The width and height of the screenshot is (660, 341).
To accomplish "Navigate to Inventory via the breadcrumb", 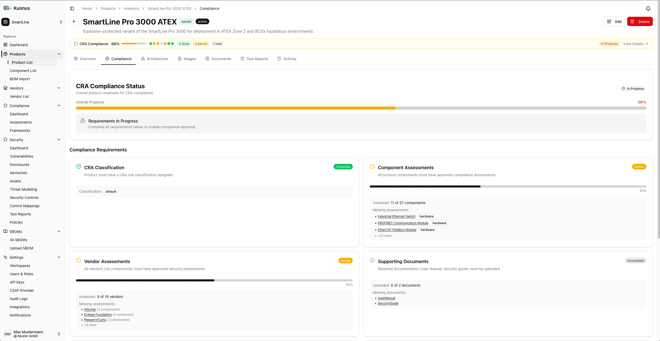I will 132,8.
